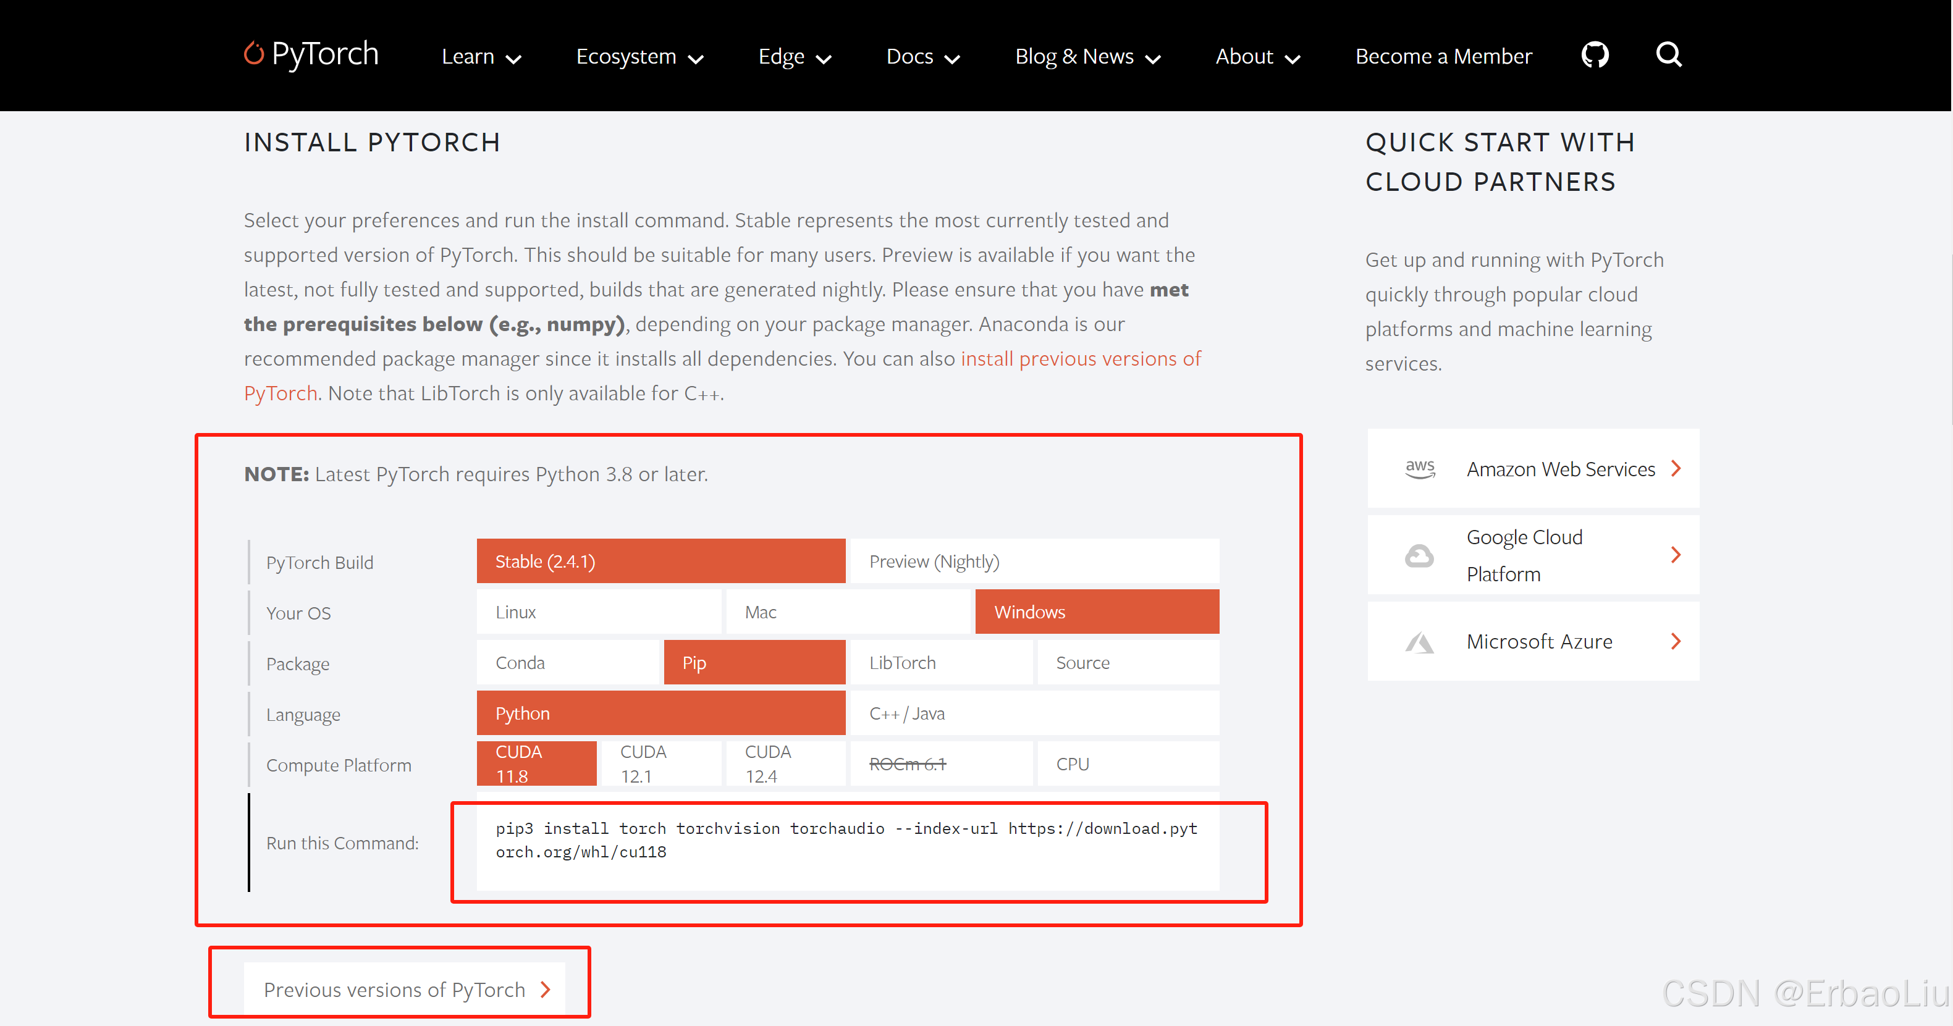The image size is (1953, 1026).
Task: Click the arrow next to Previous versions of PyTorch
Action: click(546, 990)
